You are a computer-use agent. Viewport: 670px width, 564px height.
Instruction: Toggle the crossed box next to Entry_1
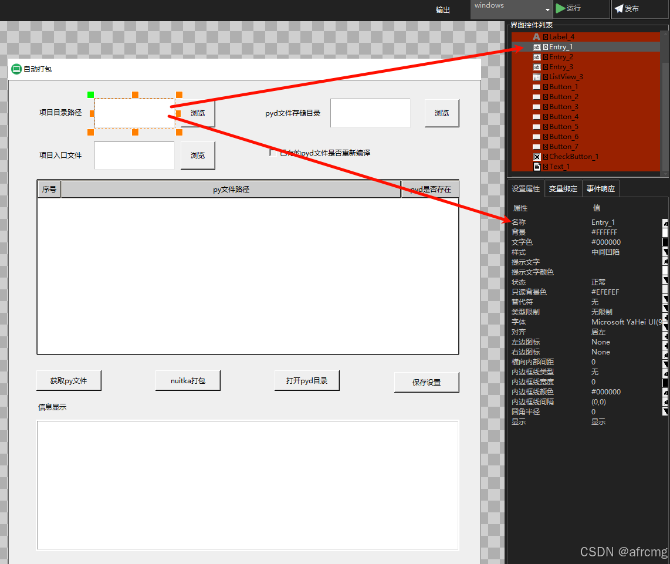(x=546, y=47)
